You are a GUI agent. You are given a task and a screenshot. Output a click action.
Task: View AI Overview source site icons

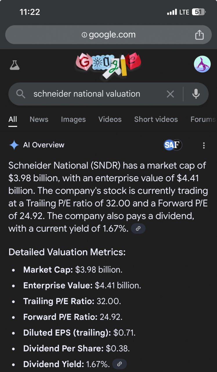point(173,145)
